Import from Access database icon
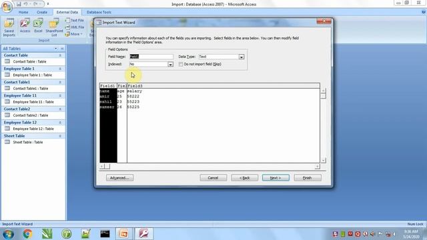This screenshot has width=427, height=240. tap(25, 25)
